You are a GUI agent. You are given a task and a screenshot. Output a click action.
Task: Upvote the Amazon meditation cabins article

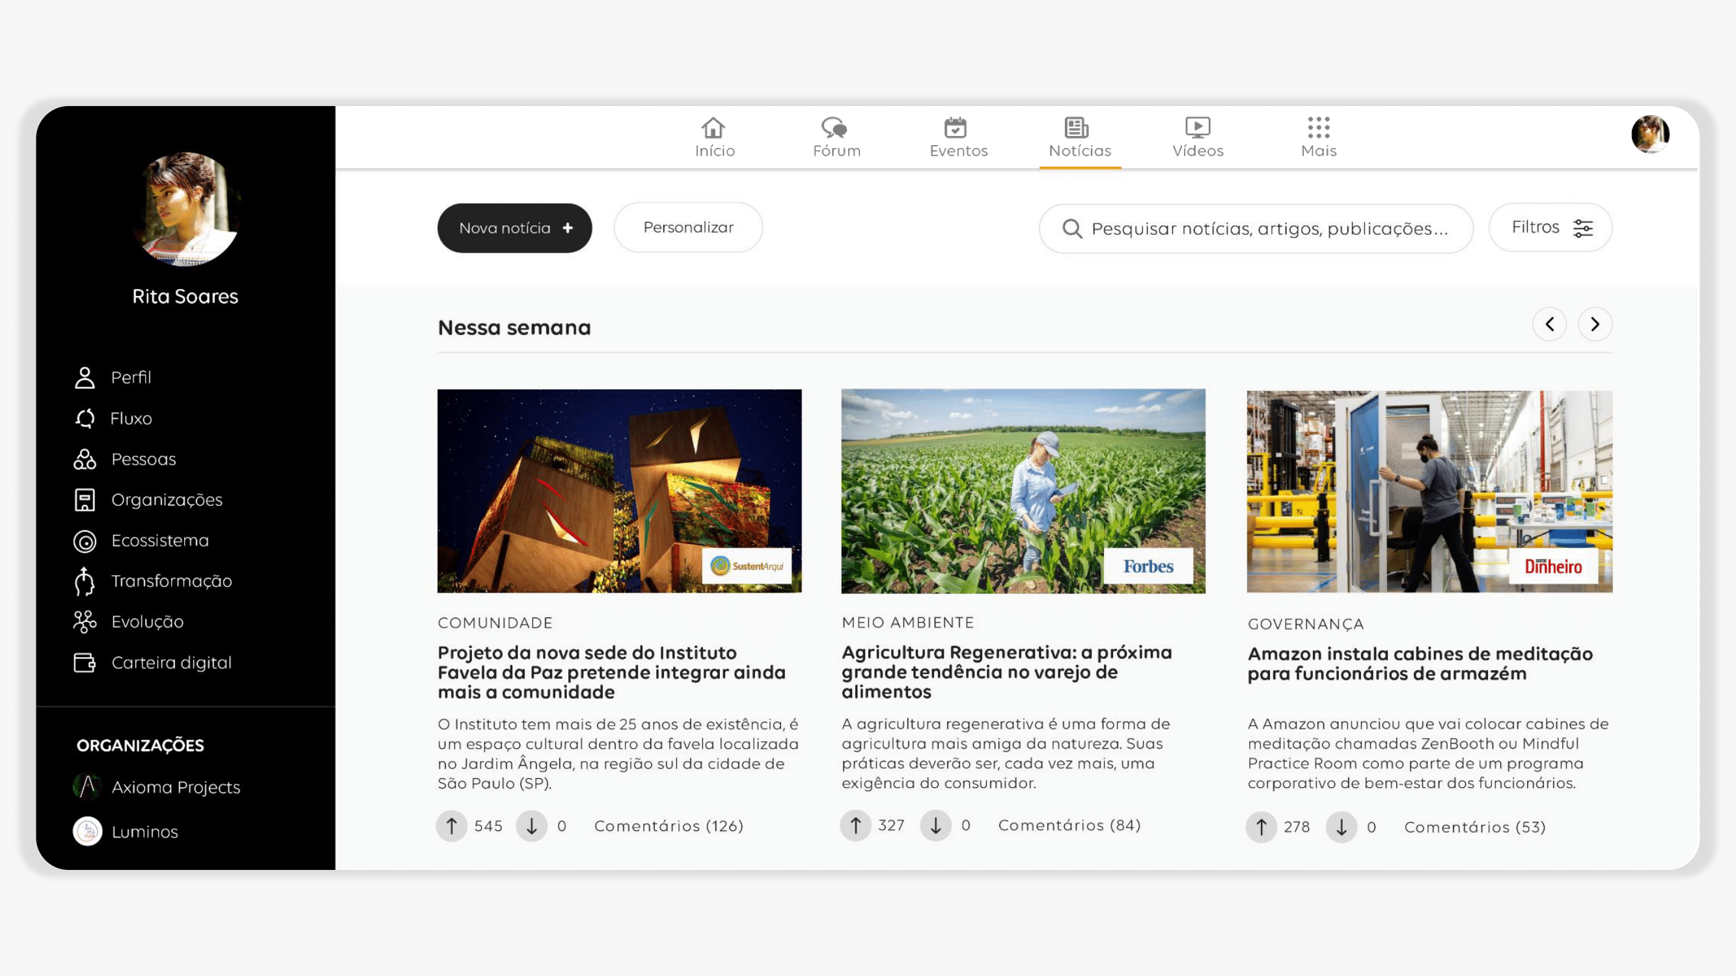[1261, 826]
